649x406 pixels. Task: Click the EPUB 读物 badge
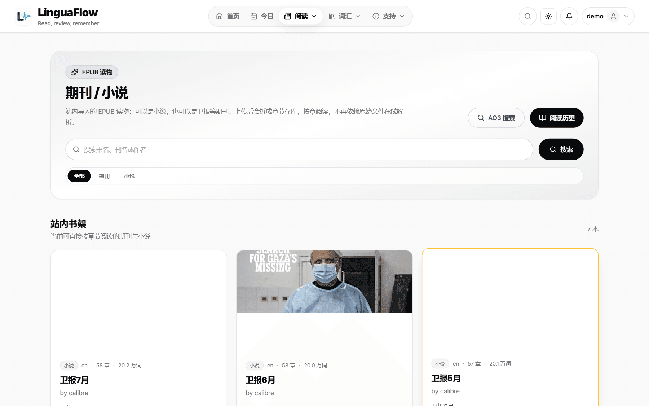[92, 72]
